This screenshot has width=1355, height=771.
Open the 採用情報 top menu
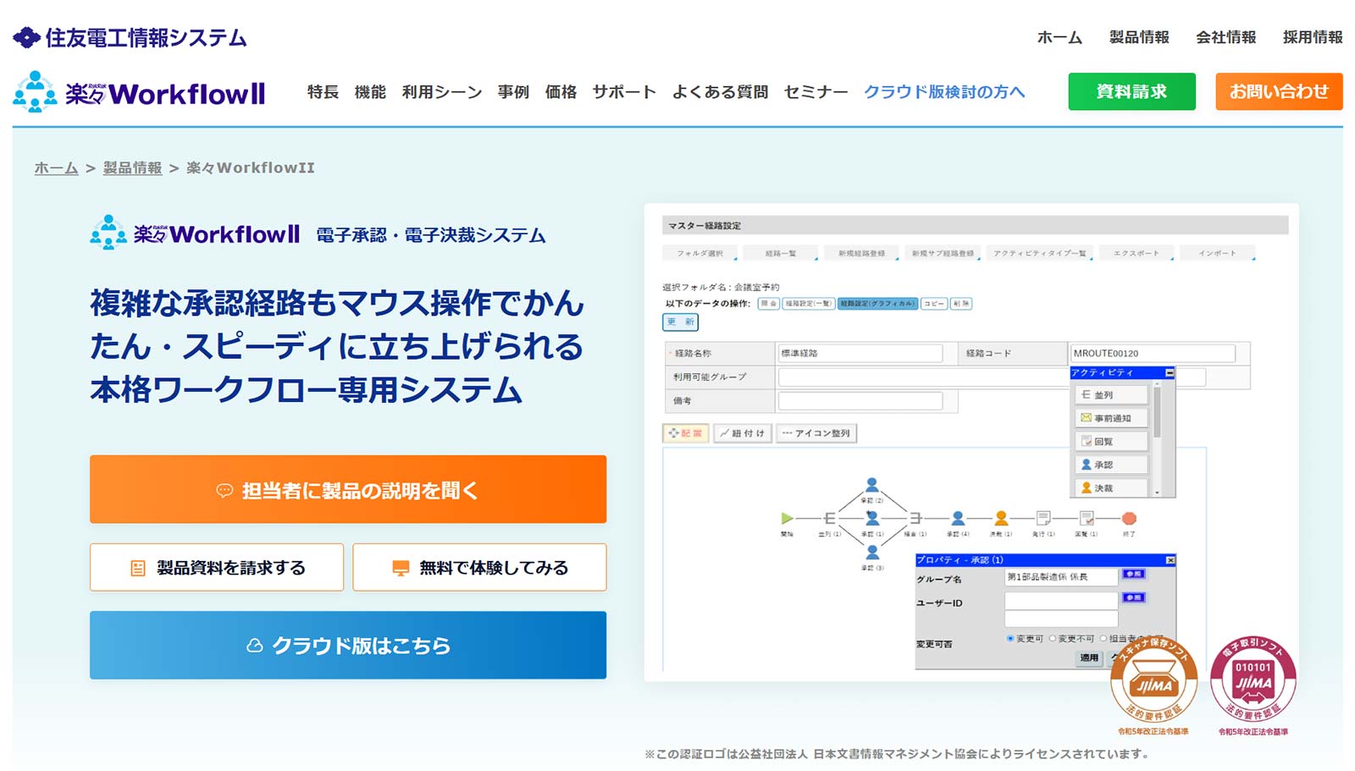1313,37
